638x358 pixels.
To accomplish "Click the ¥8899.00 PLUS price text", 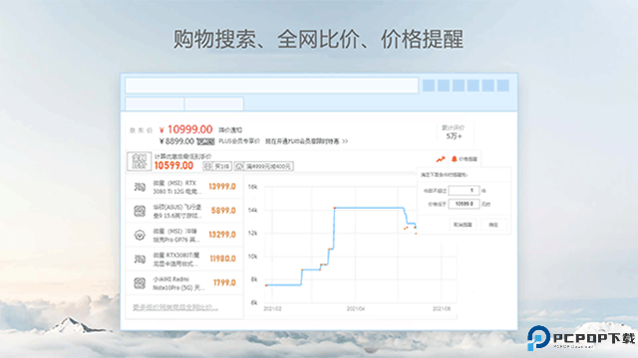I will pyautogui.click(x=176, y=141).
